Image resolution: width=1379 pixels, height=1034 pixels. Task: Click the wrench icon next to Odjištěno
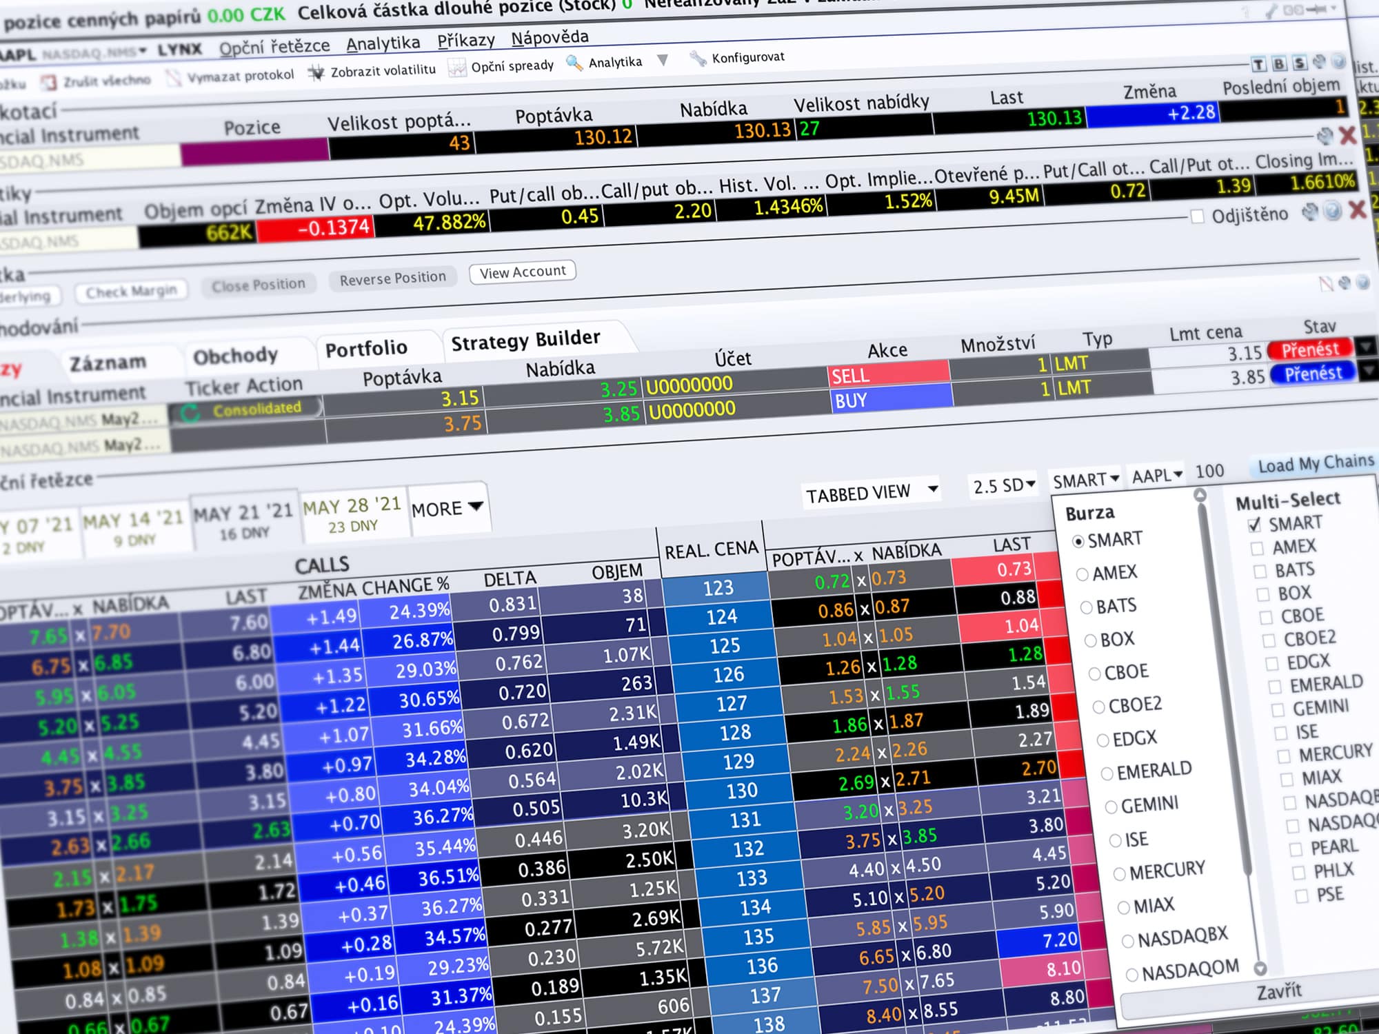pyautogui.click(x=1310, y=212)
